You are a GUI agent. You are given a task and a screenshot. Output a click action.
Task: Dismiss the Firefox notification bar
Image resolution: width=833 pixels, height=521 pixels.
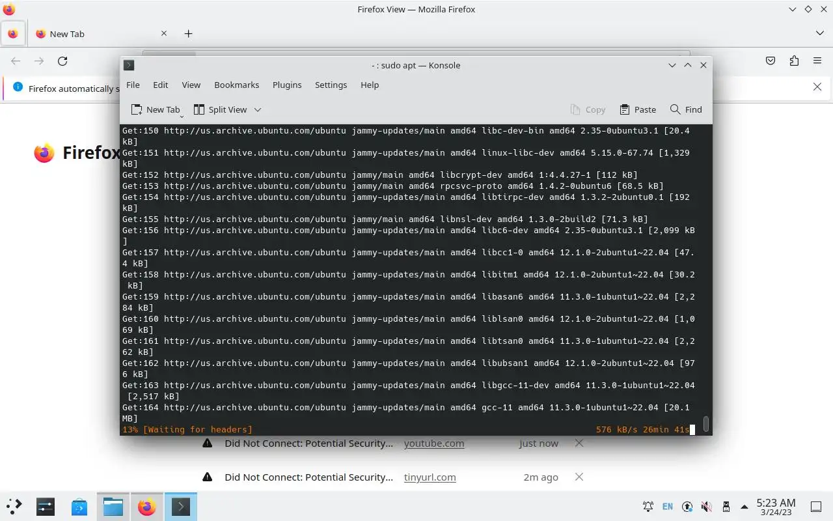pos(817,87)
